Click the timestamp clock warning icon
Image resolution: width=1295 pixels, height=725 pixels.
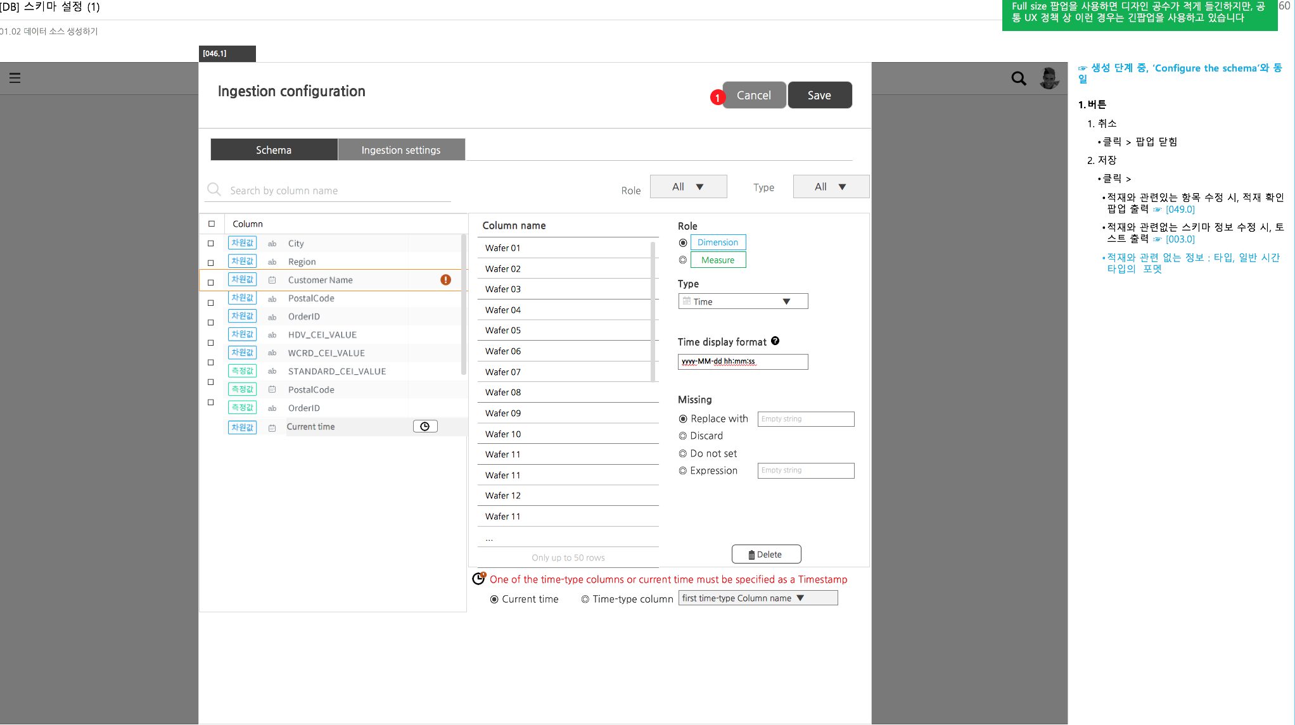479,579
